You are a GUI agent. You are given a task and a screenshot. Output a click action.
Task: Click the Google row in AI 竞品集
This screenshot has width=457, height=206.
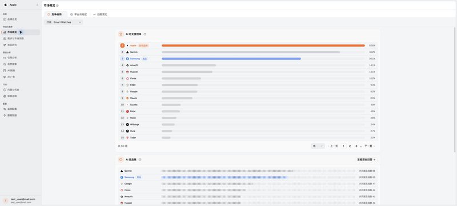tap(248, 184)
